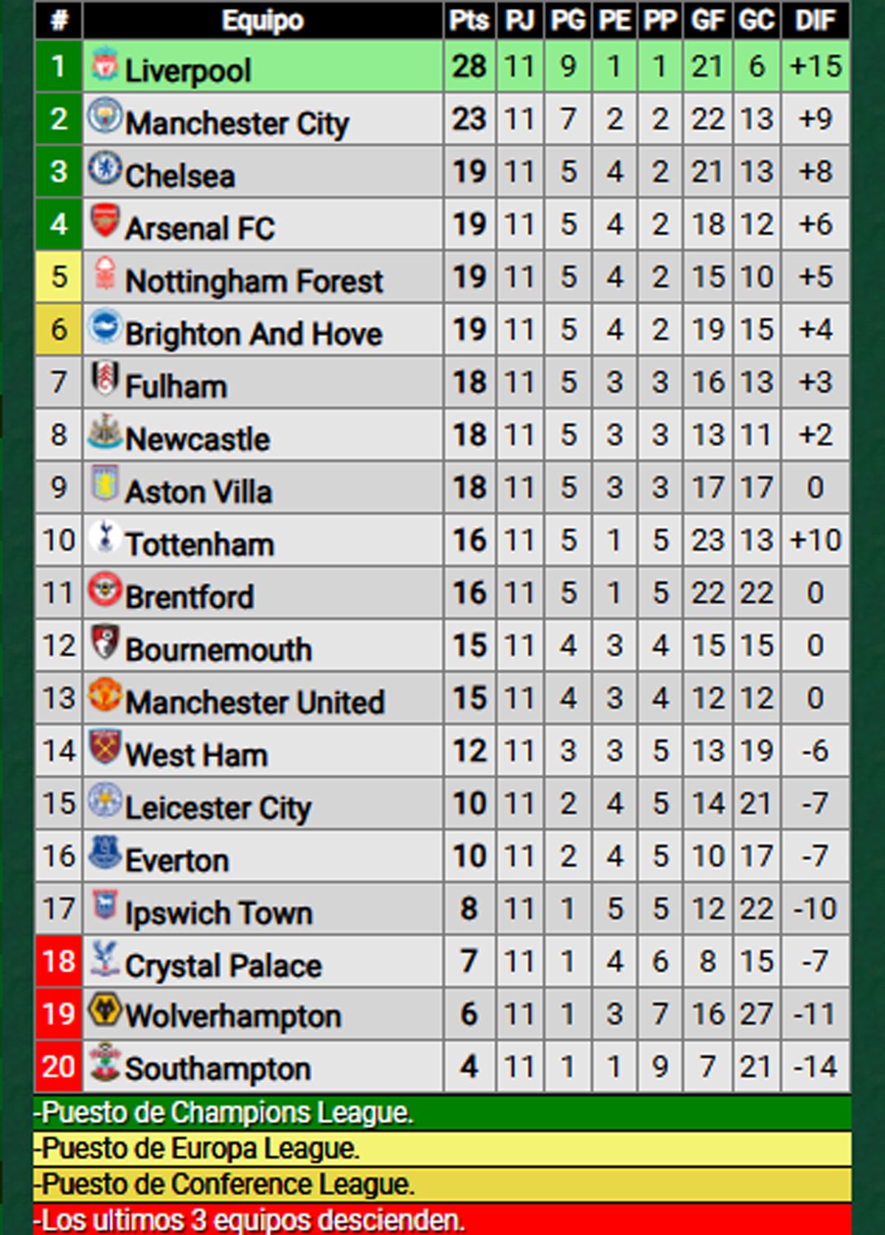
Task: Click the Crystal Palace eagle crest
Action: click(105, 958)
